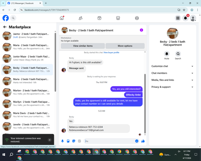Dismiss the internet connection restored toast
Image resolution: width=201 pixels, height=161 pixels.
(x=49, y=140)
